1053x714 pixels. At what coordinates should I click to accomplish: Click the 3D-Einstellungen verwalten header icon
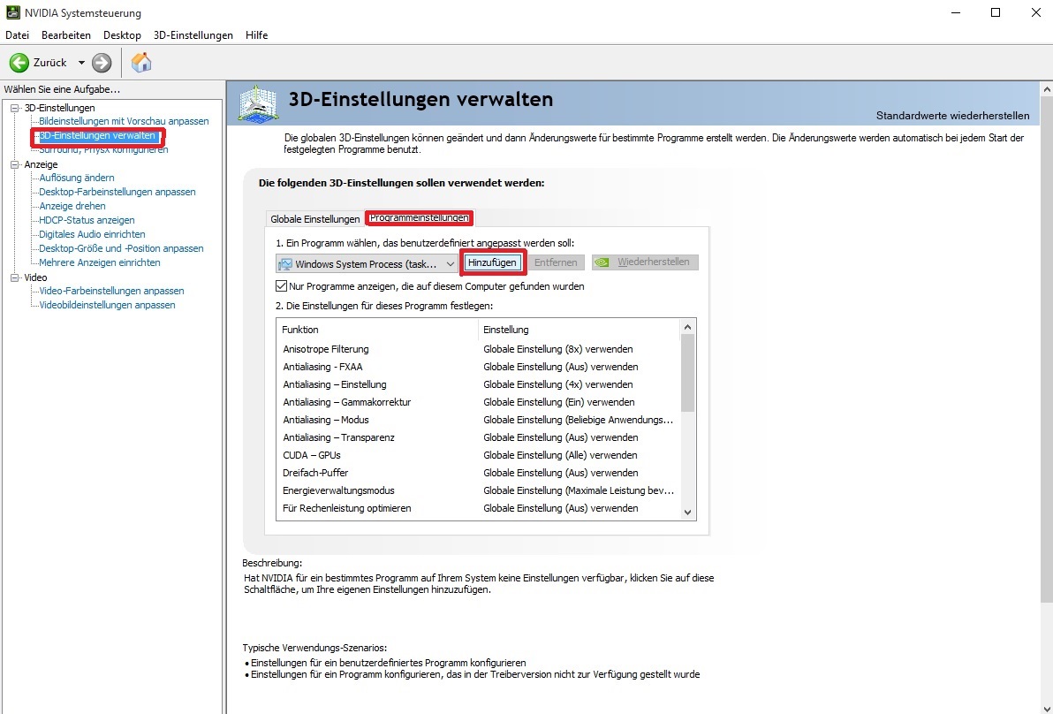point(259,103)
